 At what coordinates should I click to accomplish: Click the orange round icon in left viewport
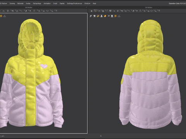(1, 16)
